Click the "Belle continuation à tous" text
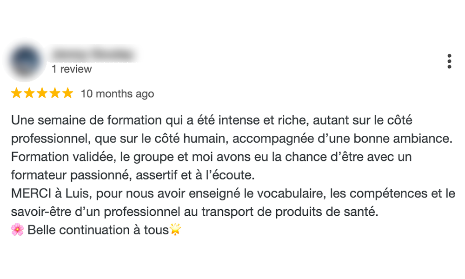Viewport: 465px width, 279px height. (98, 230)
